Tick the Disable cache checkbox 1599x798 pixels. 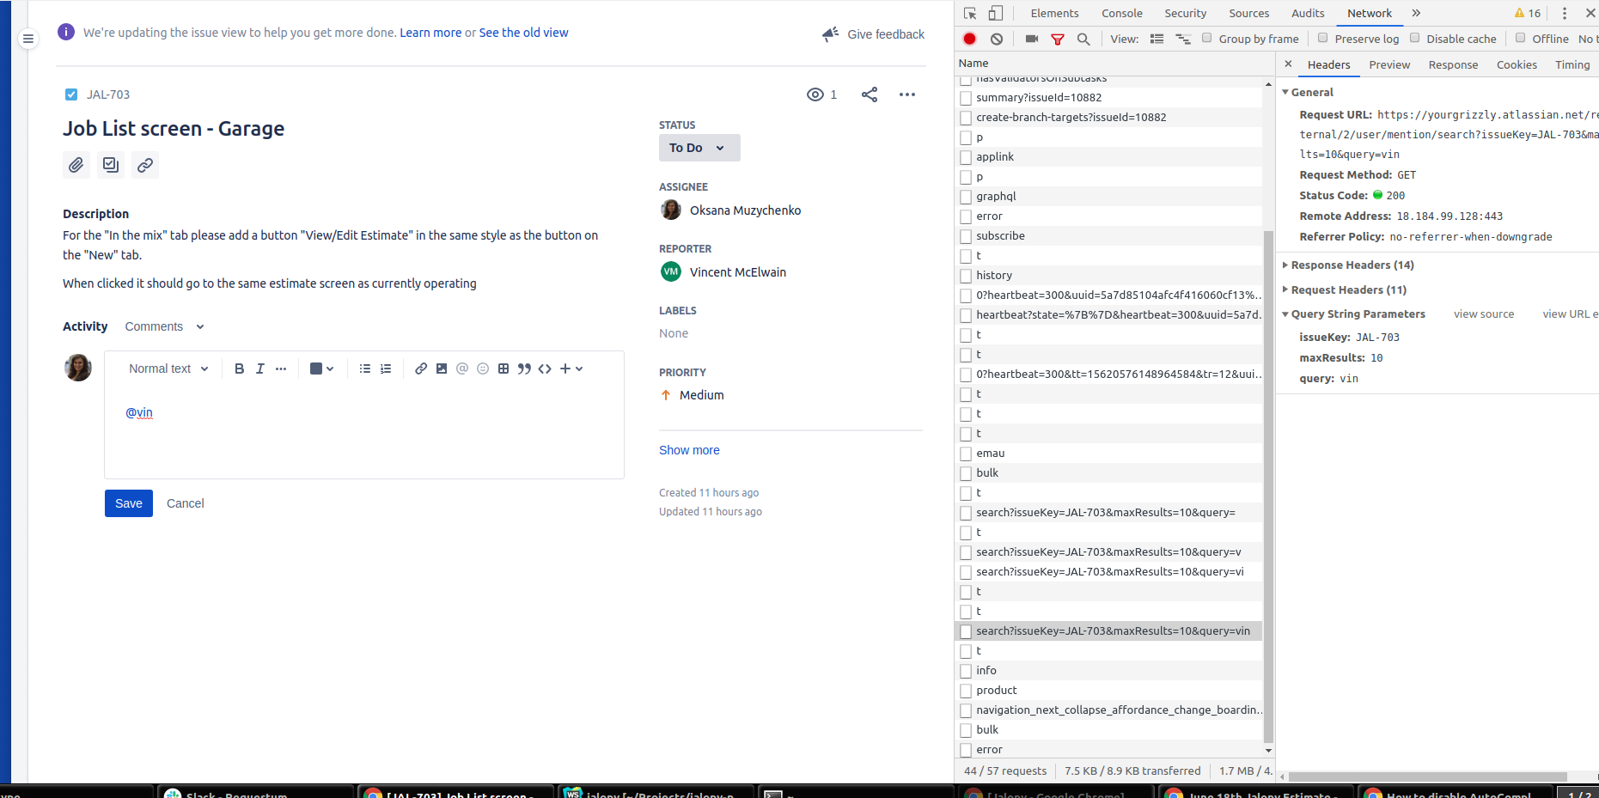click(x=1415, y=38)
